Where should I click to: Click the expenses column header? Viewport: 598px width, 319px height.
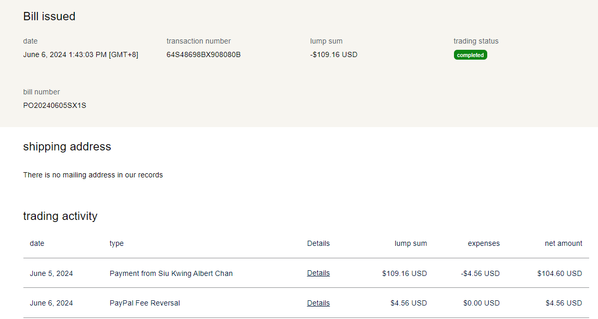pyautogui.click(x=484, y=243)
